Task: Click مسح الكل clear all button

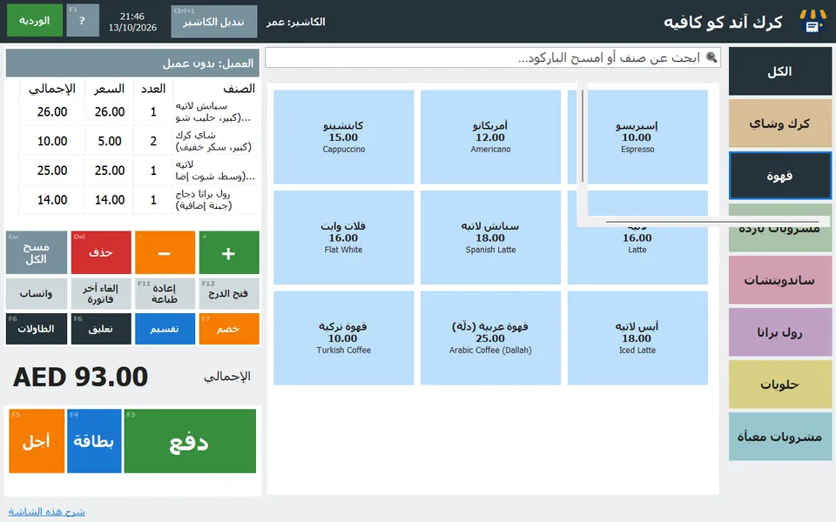Action: pos(37,252)
